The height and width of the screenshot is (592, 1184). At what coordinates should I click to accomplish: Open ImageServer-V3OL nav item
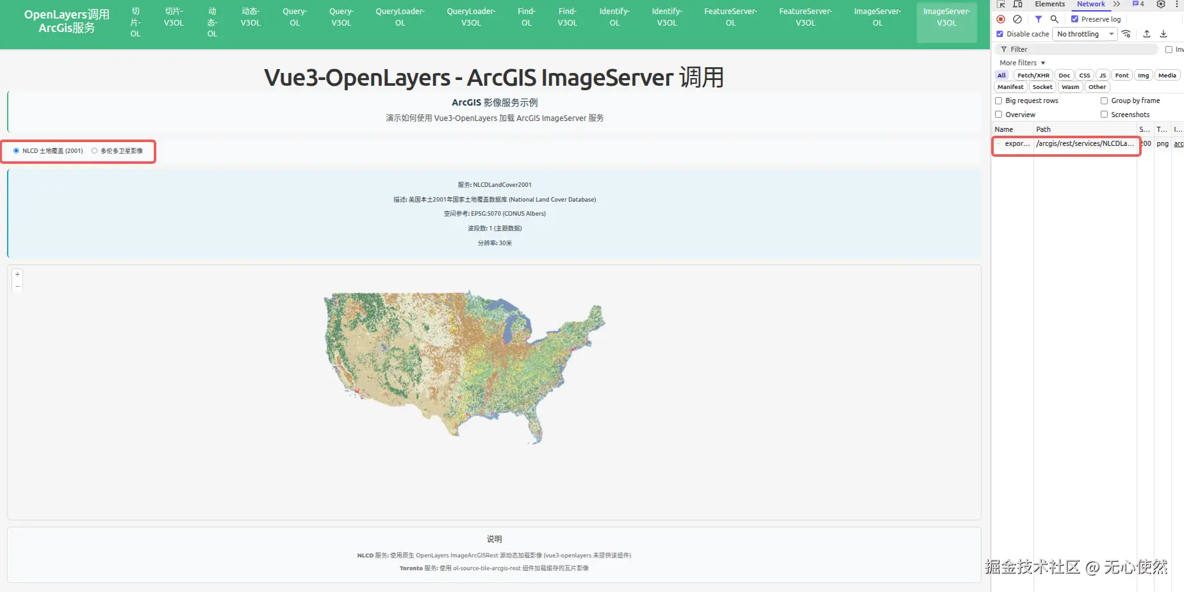click(x=946, y=22)
